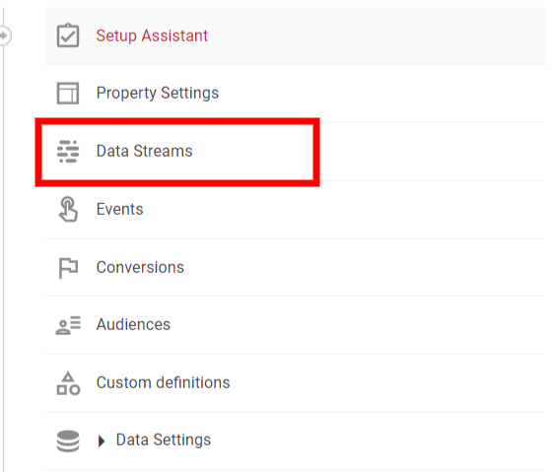Select the Data Settings label

[x=164, y=439]
